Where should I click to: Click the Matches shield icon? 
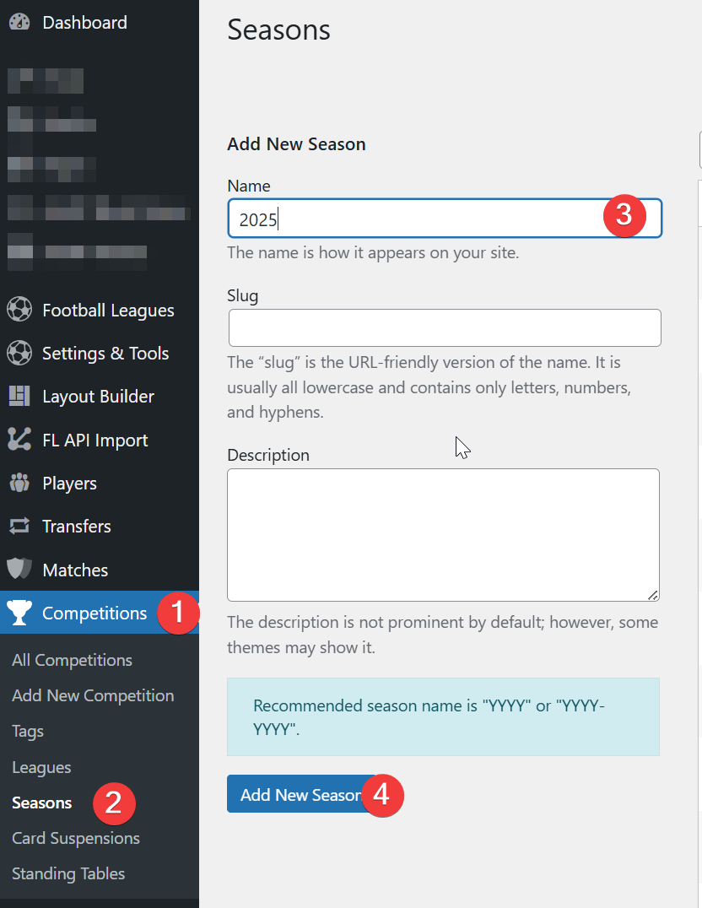click(19, 570)
